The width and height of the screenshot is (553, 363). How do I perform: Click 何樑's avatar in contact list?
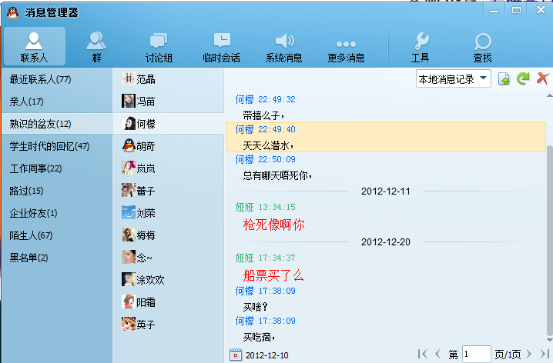tap(129, 124)
